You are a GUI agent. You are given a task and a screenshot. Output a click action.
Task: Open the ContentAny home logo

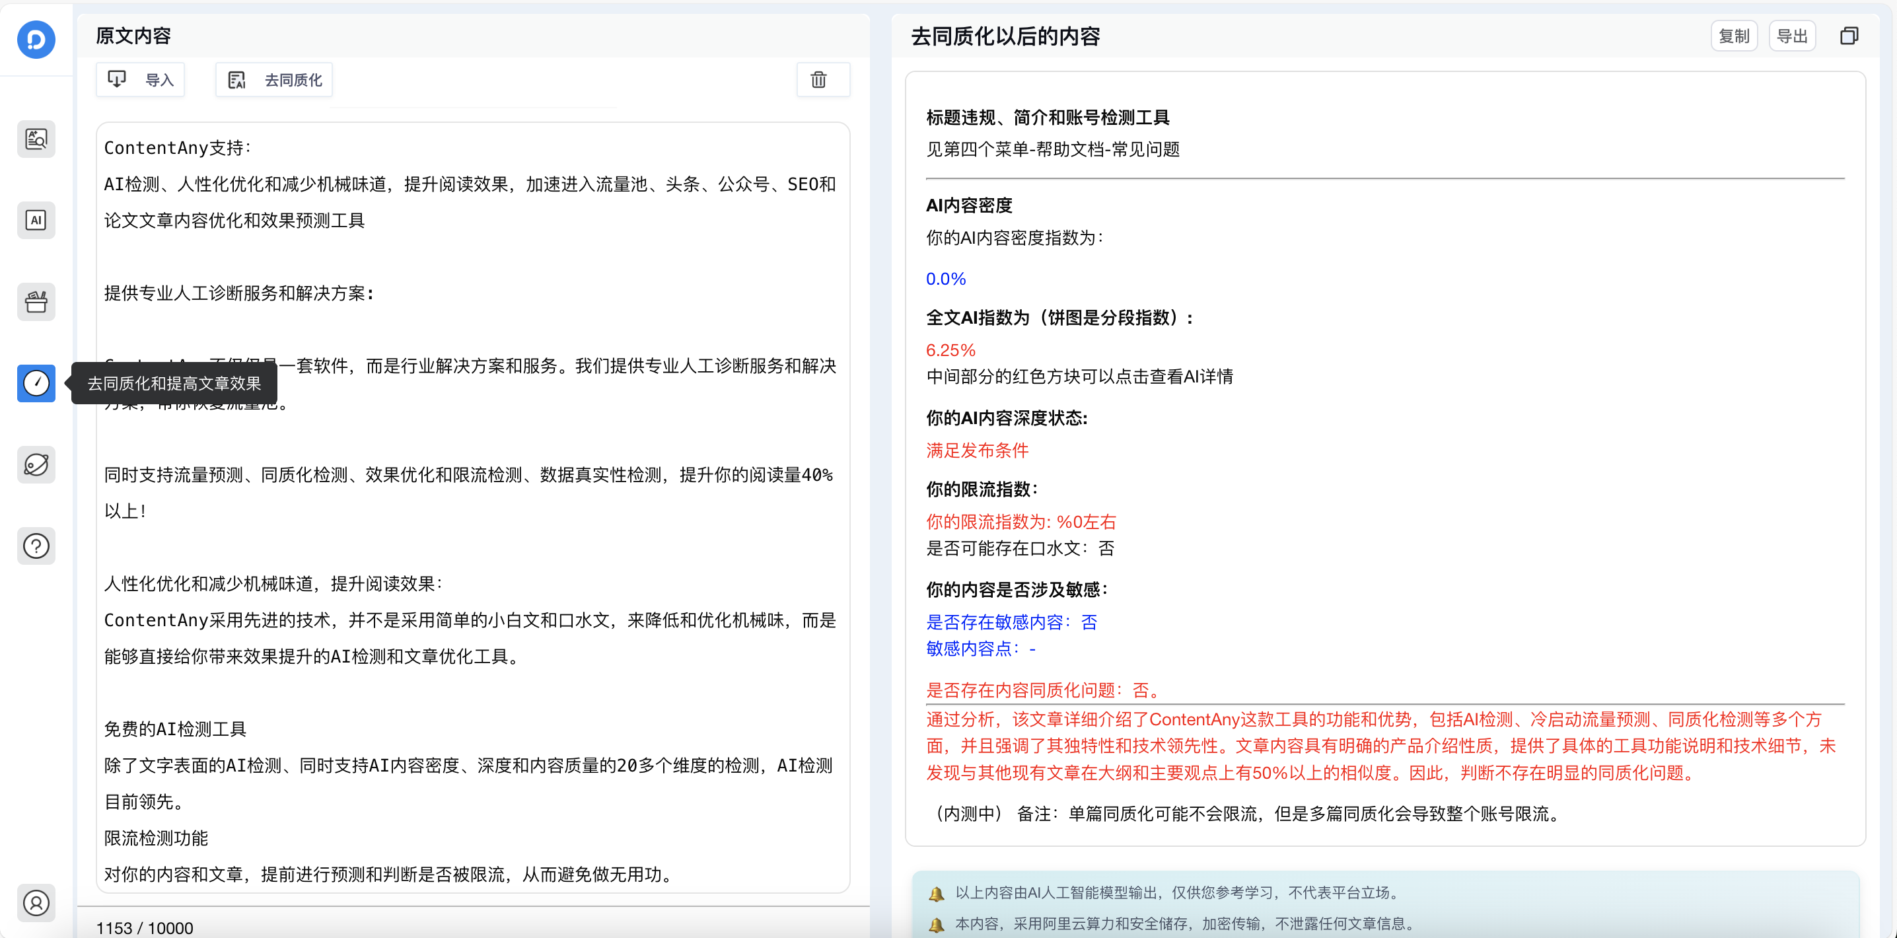(36, 40)
